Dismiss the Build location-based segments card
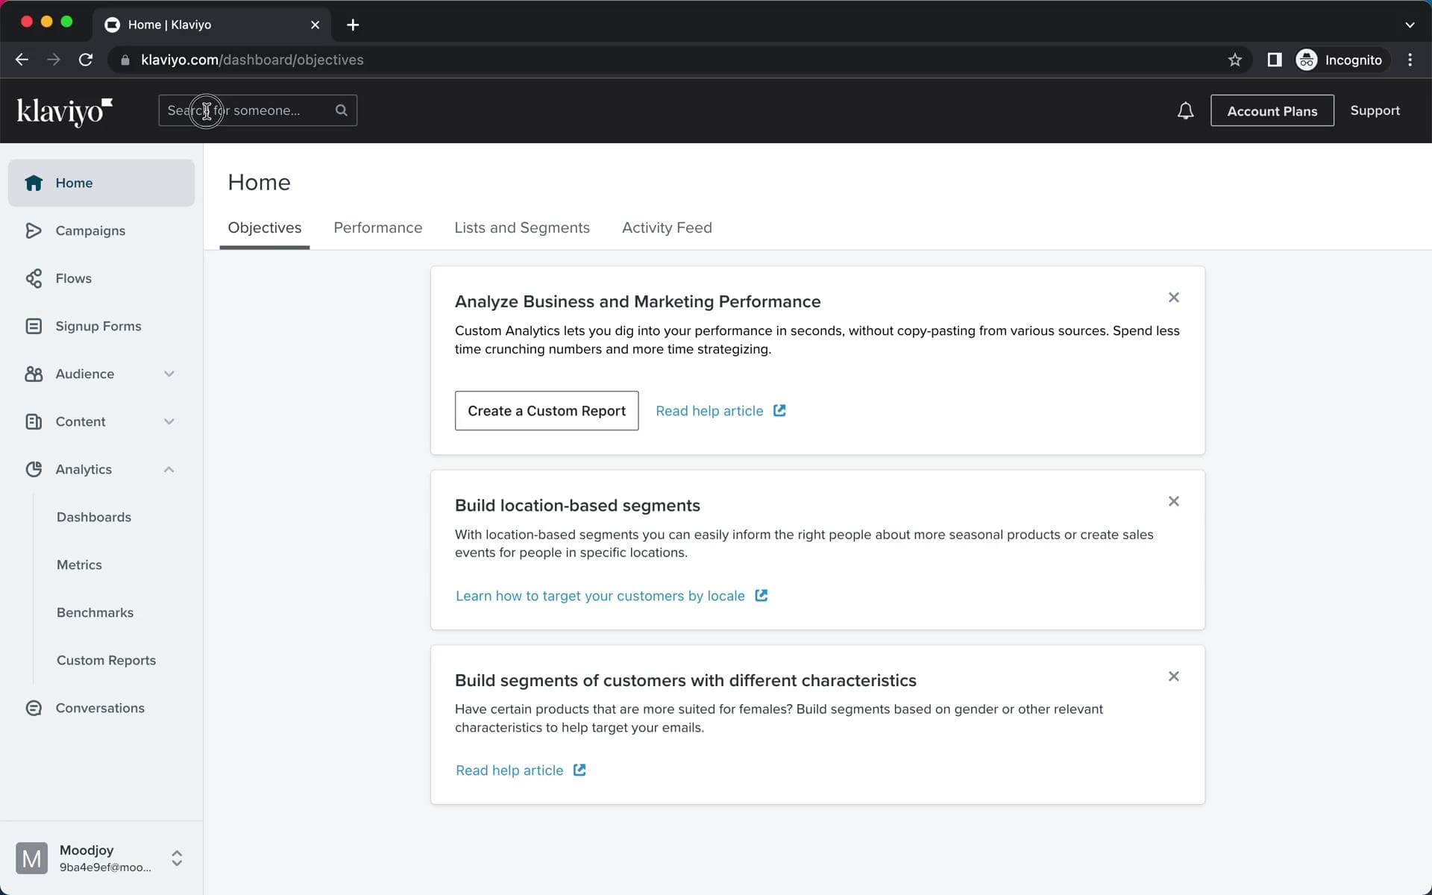This screenshot has height=895, width=1432. [x=1174, y=501]
